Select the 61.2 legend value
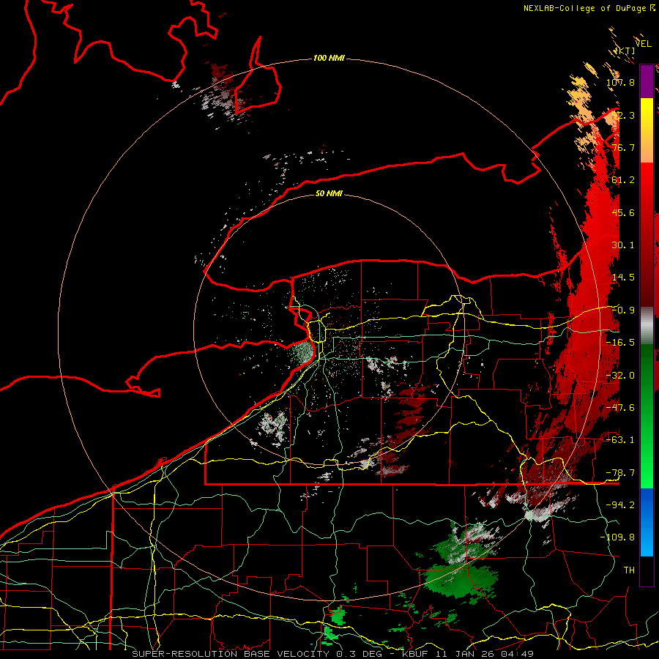 click(x=623, y=180)
